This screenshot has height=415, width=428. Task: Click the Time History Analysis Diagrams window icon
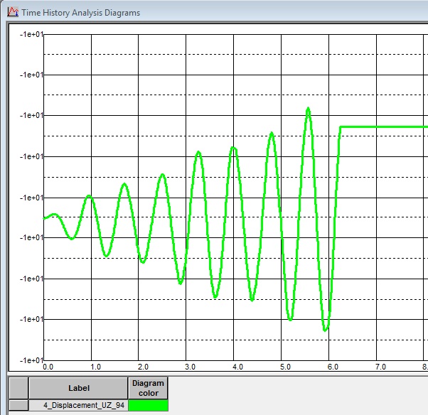[x=13, y=12]
